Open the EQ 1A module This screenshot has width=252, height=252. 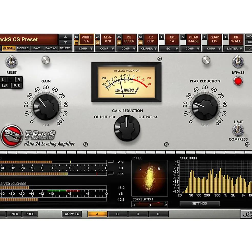(x=172, y=39)
